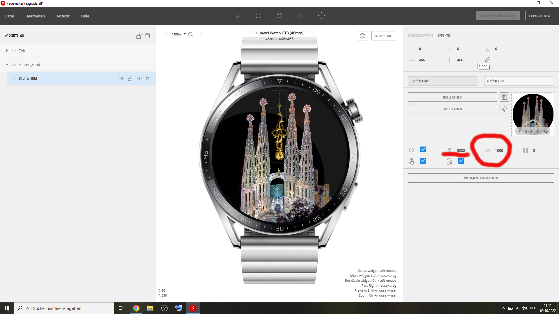The height and width of the screenshot is (314, 559).
Task: Uncheck the touch interaction checkbox
Action: 423,161
